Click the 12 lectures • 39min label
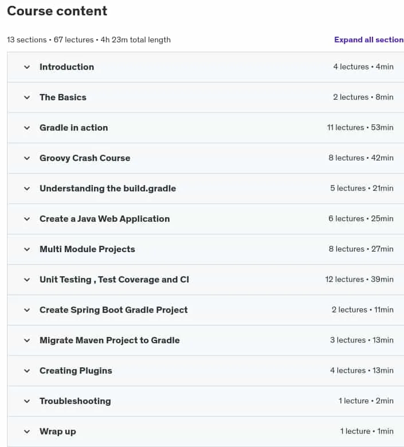This screenshot has height=447, width=404. pos(359,280)
